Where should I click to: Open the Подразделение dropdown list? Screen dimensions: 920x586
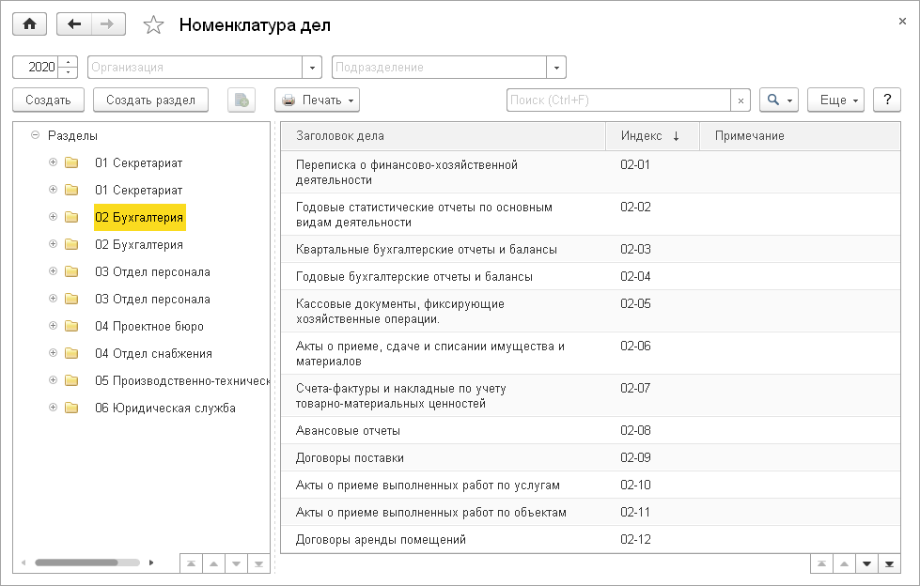[x=555, y=67]
